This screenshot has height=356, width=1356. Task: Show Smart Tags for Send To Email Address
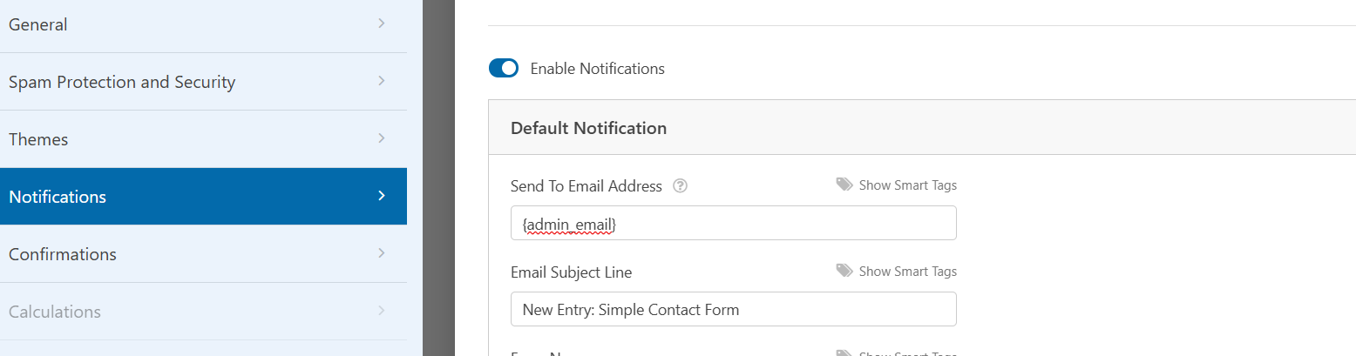pyautogui.click(x=907, y=185)
